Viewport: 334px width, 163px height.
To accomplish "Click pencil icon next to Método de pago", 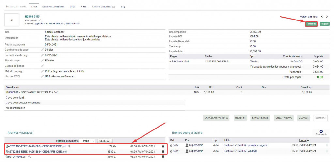I will [x=42, y=71].
